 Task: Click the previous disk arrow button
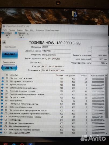4,42
